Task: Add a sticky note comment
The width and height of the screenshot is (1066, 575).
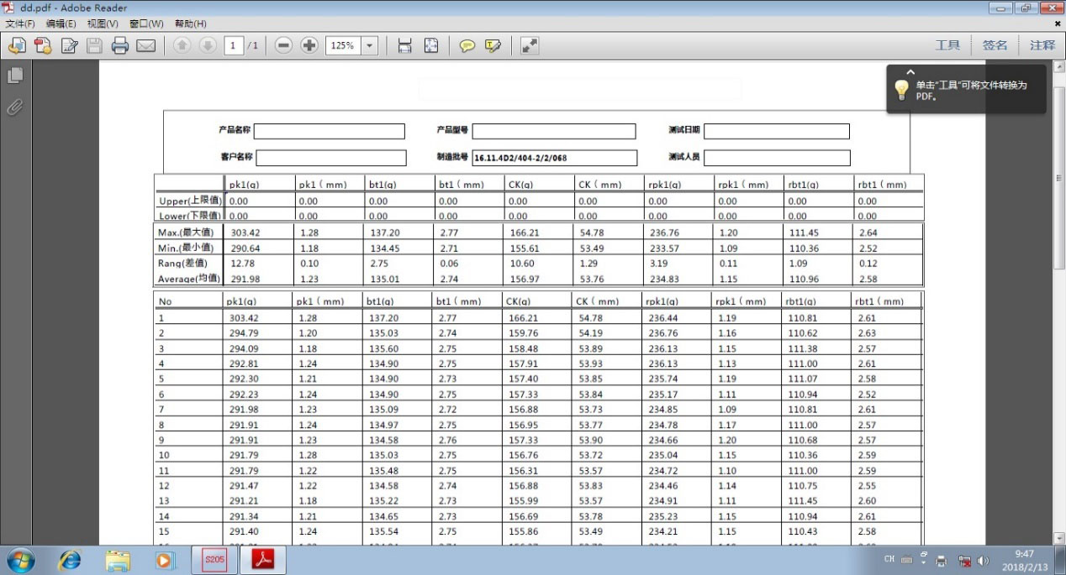Action: tap(467, 45)
